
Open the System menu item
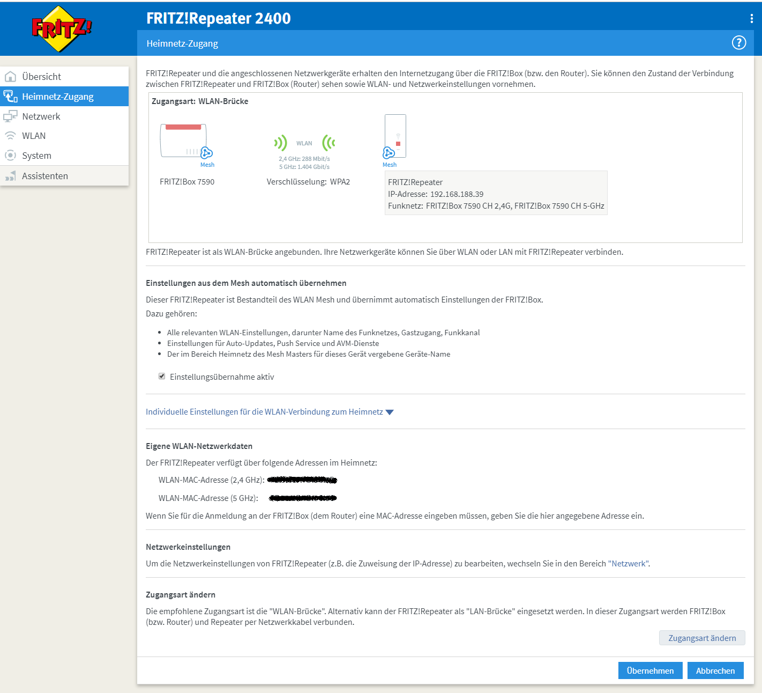pos(64,156)
